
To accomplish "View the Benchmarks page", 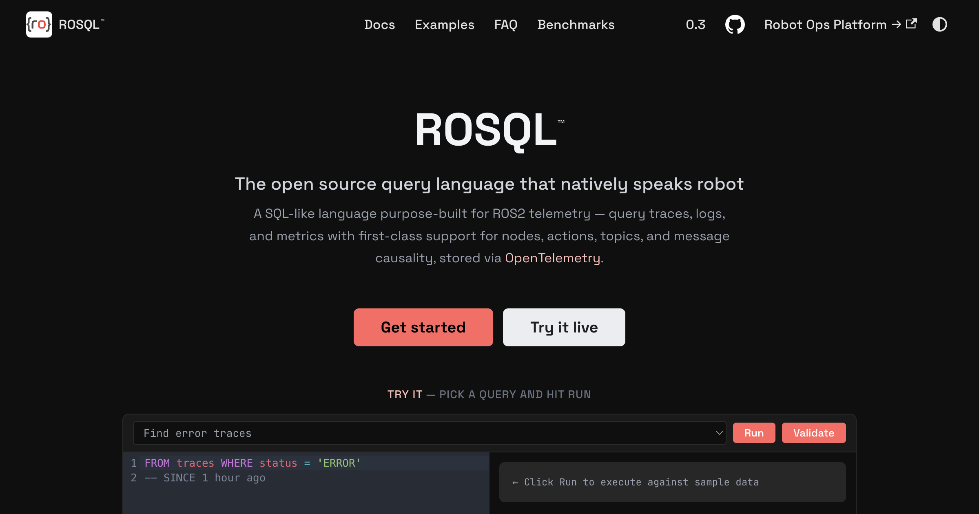I will point(576,24).
